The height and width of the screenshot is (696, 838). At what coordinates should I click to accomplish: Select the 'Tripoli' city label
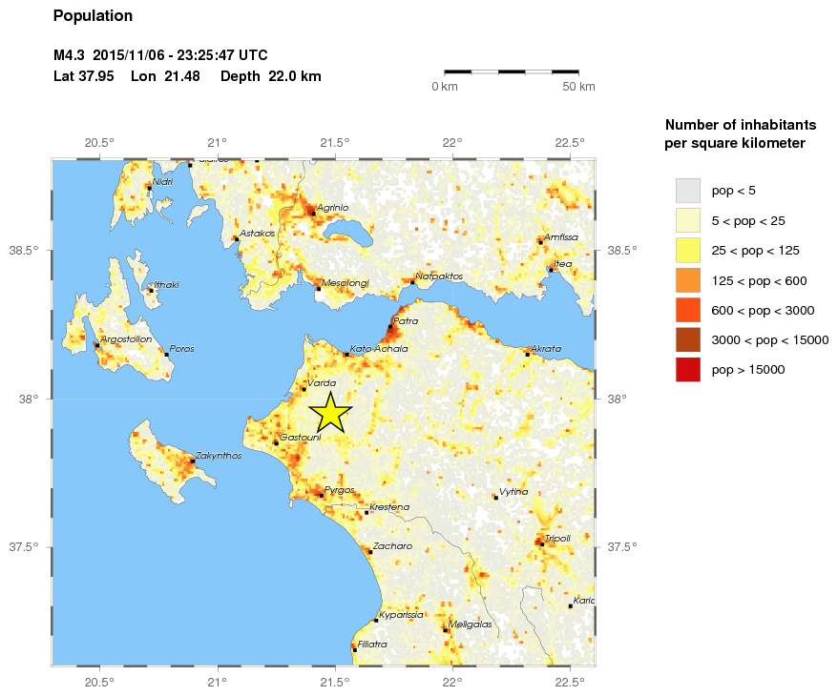[x=557, y=539]
